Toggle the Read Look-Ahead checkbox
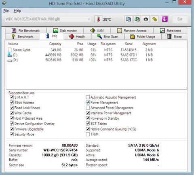The height and width of the screenshot is (175, 194). (x=12, y=108)
